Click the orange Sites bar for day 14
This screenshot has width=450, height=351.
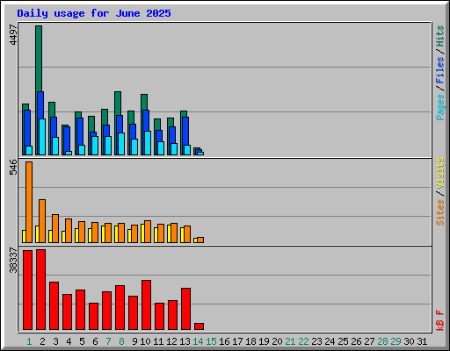coord(200,240)
